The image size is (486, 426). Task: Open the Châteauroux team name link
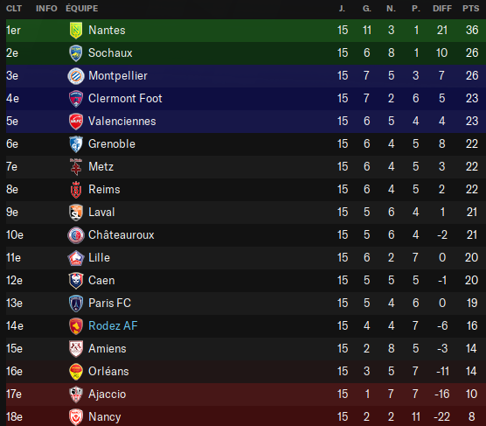click(121, 235)
